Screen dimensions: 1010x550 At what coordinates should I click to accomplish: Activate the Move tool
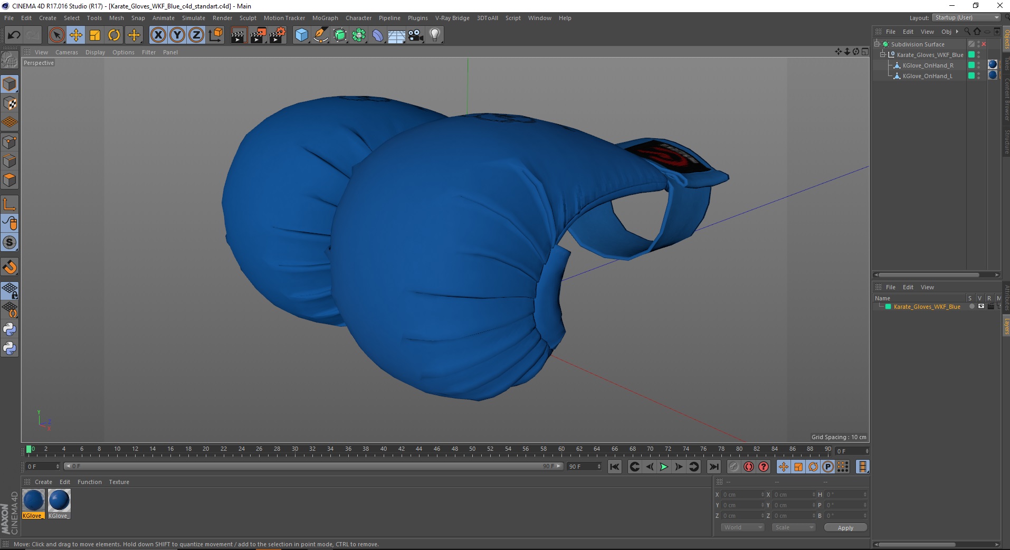pos(76,35)
